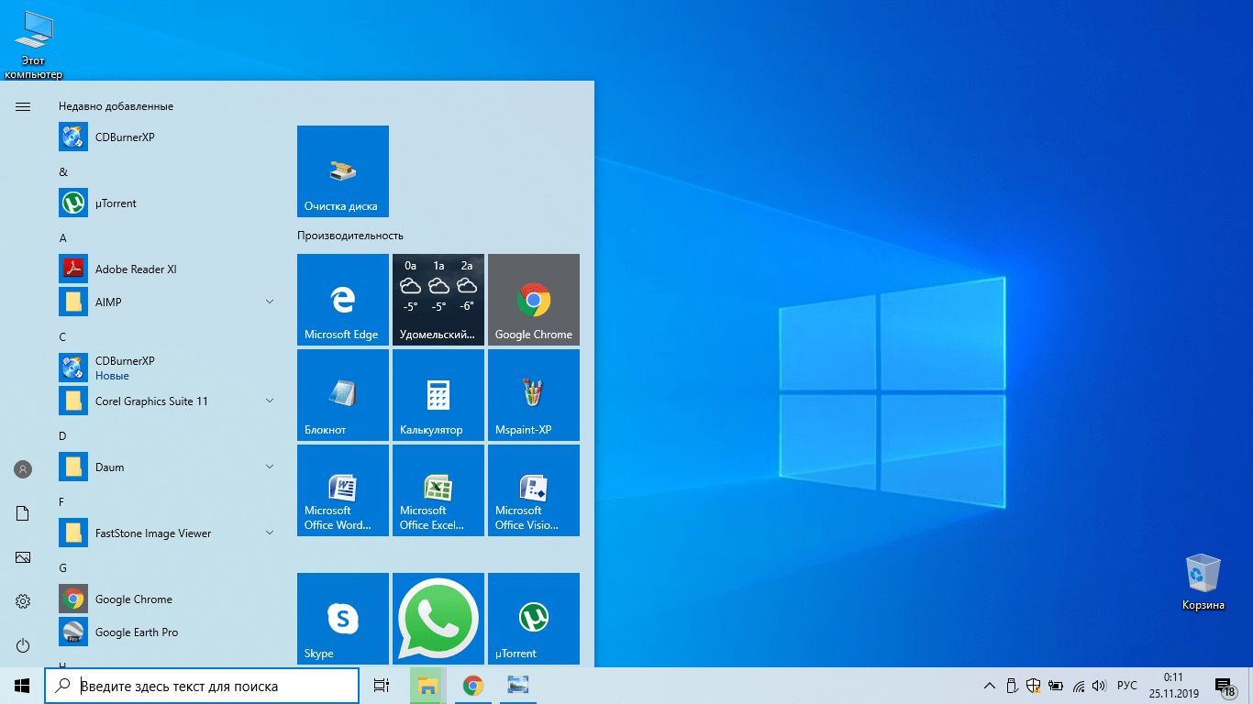
Task: Open Adobe Reader XI from the app list
Action: (136, 269)
